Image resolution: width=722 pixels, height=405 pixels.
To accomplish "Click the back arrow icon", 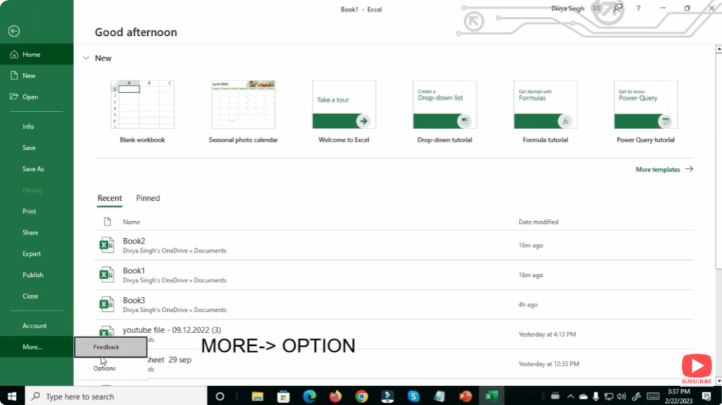I will tap(14, 31).
